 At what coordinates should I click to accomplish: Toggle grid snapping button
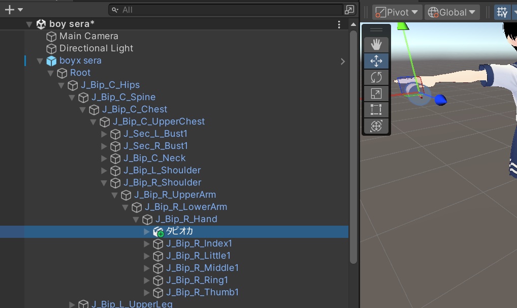pos(502,12)
